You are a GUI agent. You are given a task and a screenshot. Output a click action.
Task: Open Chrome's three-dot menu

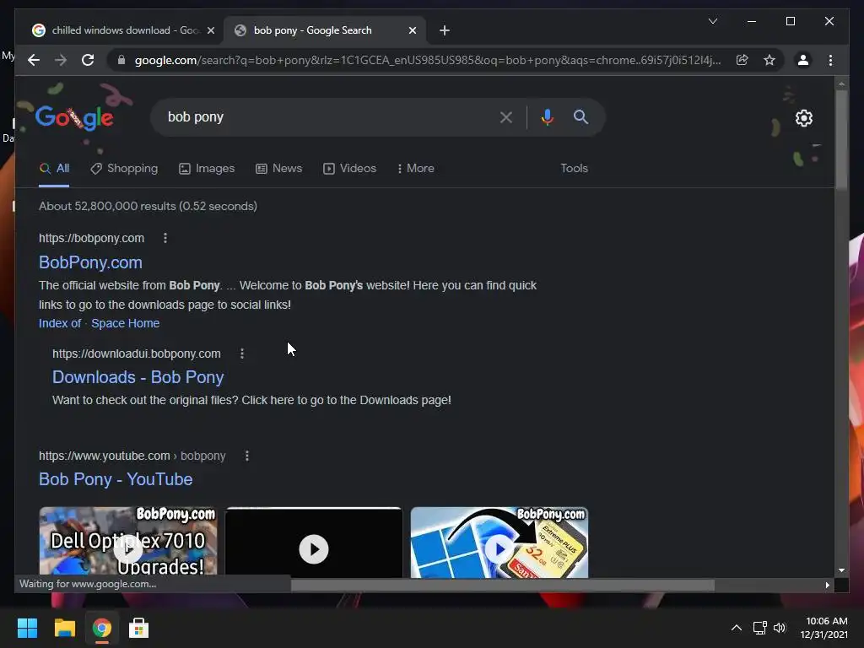[830, 60]
